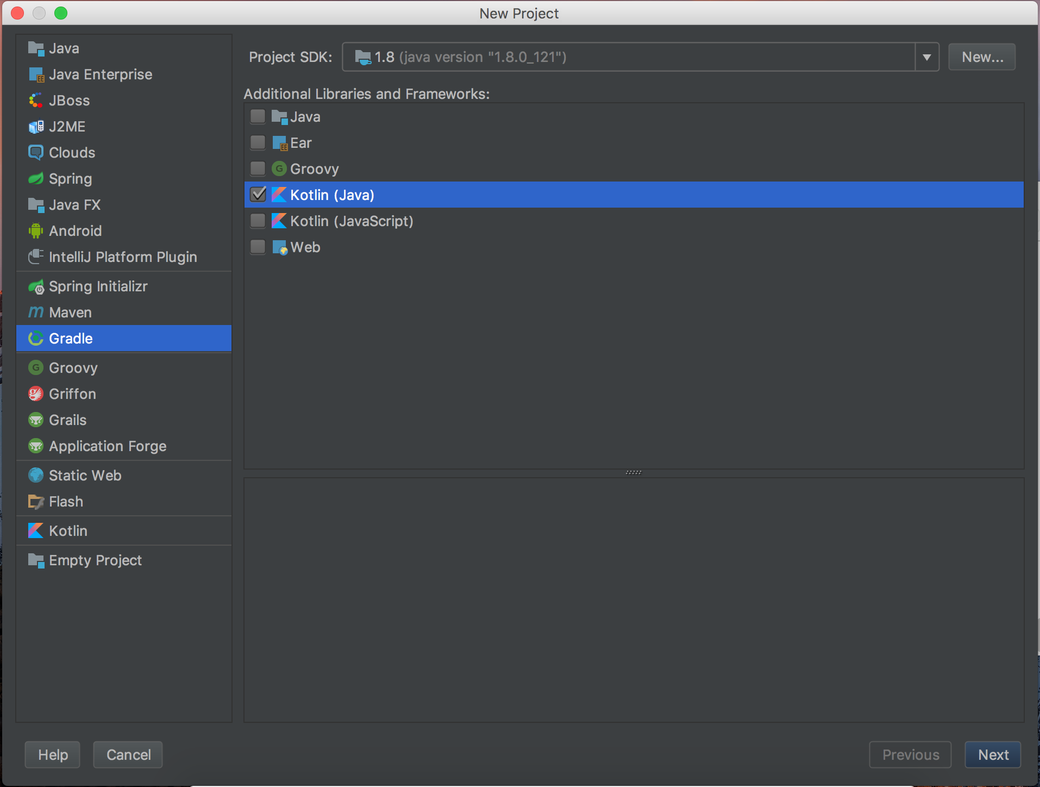Click the Java framework folder icon

[279, 116]
